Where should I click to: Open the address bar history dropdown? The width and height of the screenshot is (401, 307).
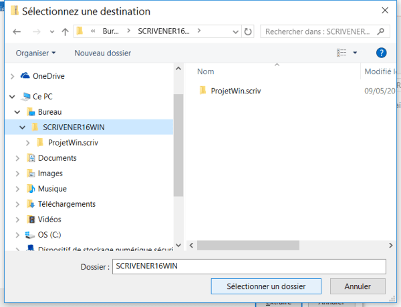[235, 32]
